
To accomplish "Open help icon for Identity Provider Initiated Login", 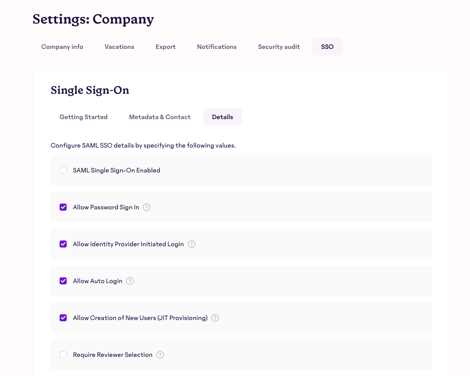I will tap(192, 244).
